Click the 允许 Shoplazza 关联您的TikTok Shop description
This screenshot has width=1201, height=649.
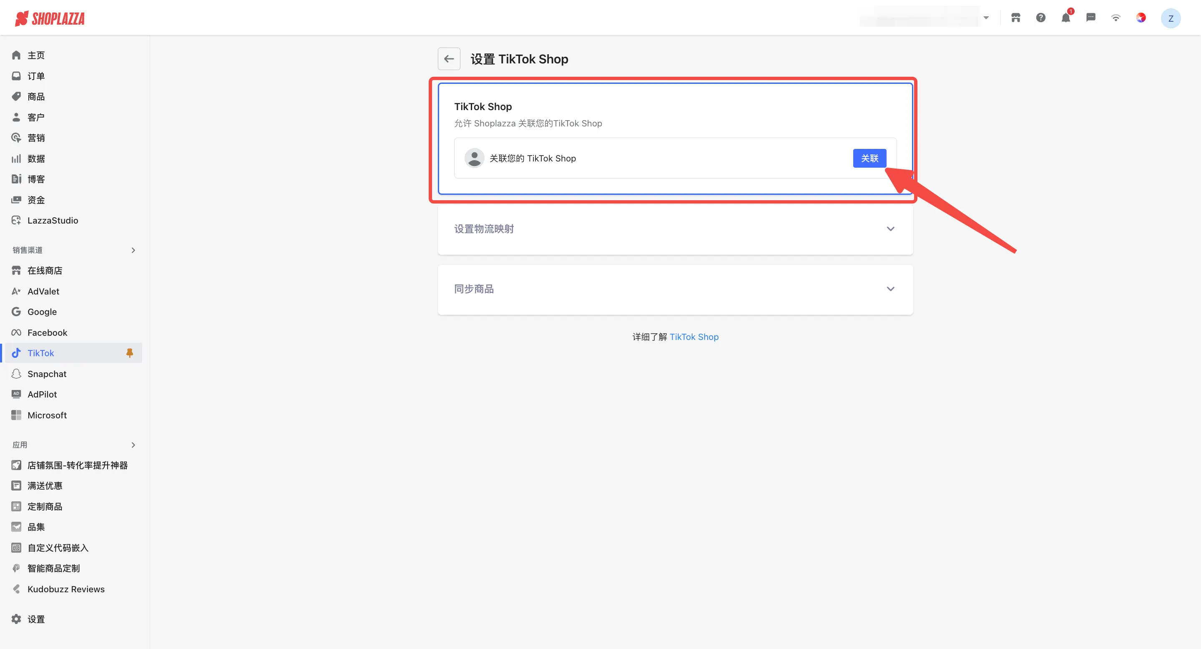click(x=528, y=123)
